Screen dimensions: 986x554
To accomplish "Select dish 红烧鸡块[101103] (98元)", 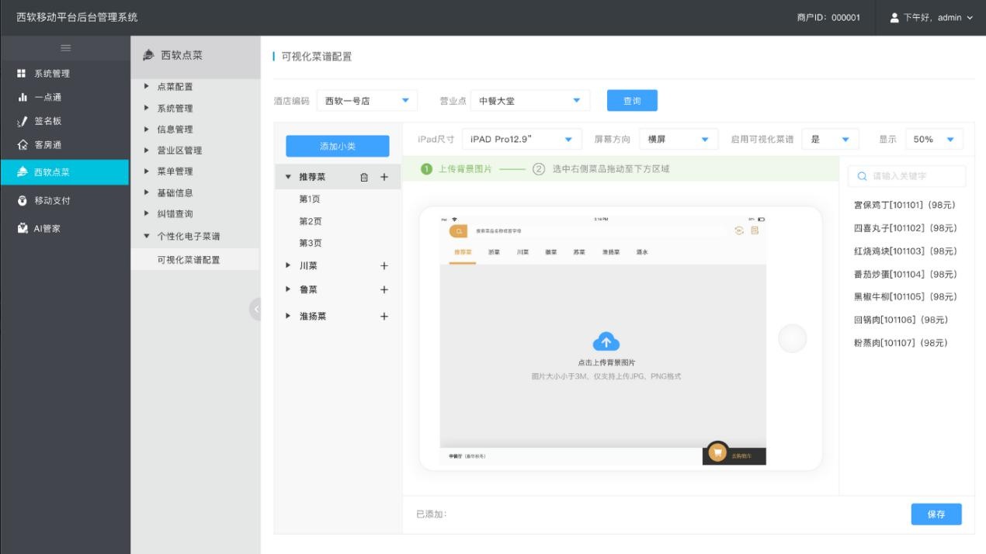I will click(905, 251).
